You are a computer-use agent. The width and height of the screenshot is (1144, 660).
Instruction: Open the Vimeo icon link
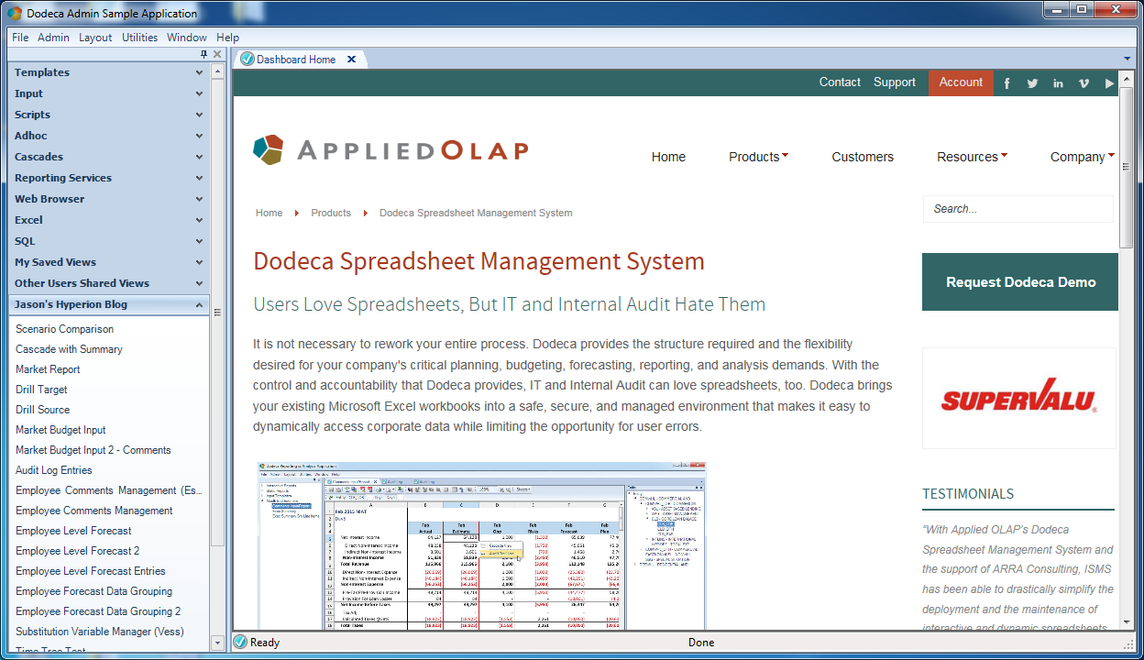tap(1083, 83)
